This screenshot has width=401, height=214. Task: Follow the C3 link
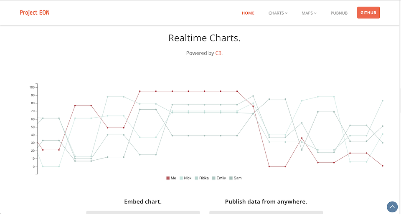218,53
